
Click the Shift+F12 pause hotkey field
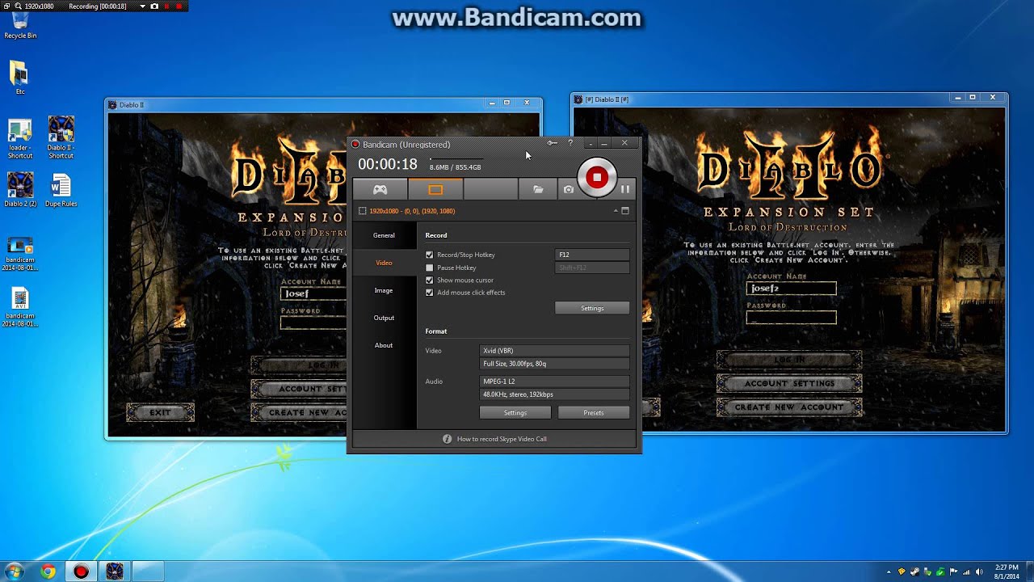[592, 268]
